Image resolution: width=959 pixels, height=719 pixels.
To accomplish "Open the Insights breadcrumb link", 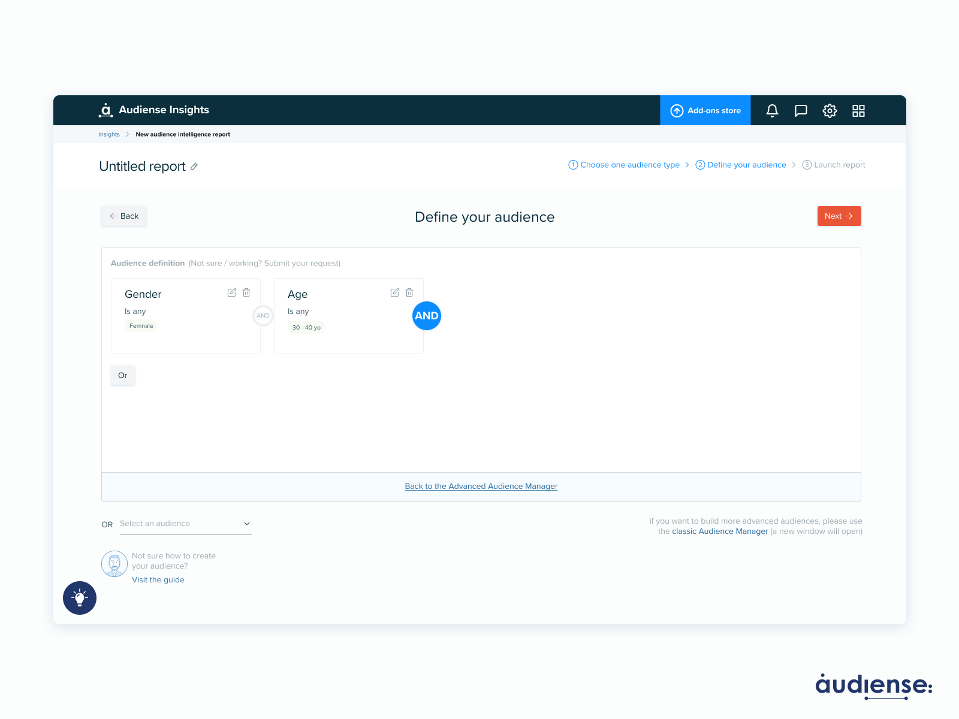I will point(108,134).
